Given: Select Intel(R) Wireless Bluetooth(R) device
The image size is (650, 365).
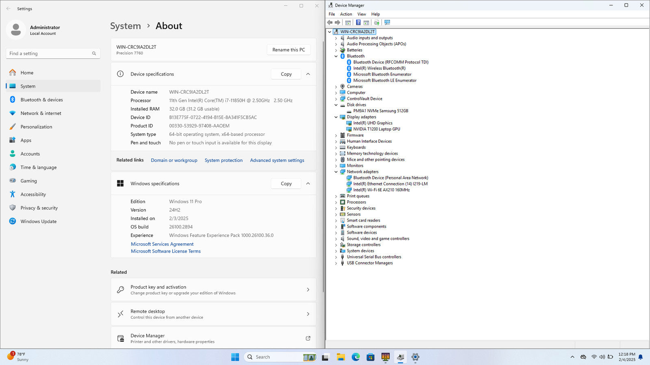Looking at the screenshot, I should click(x=379, y=68).
